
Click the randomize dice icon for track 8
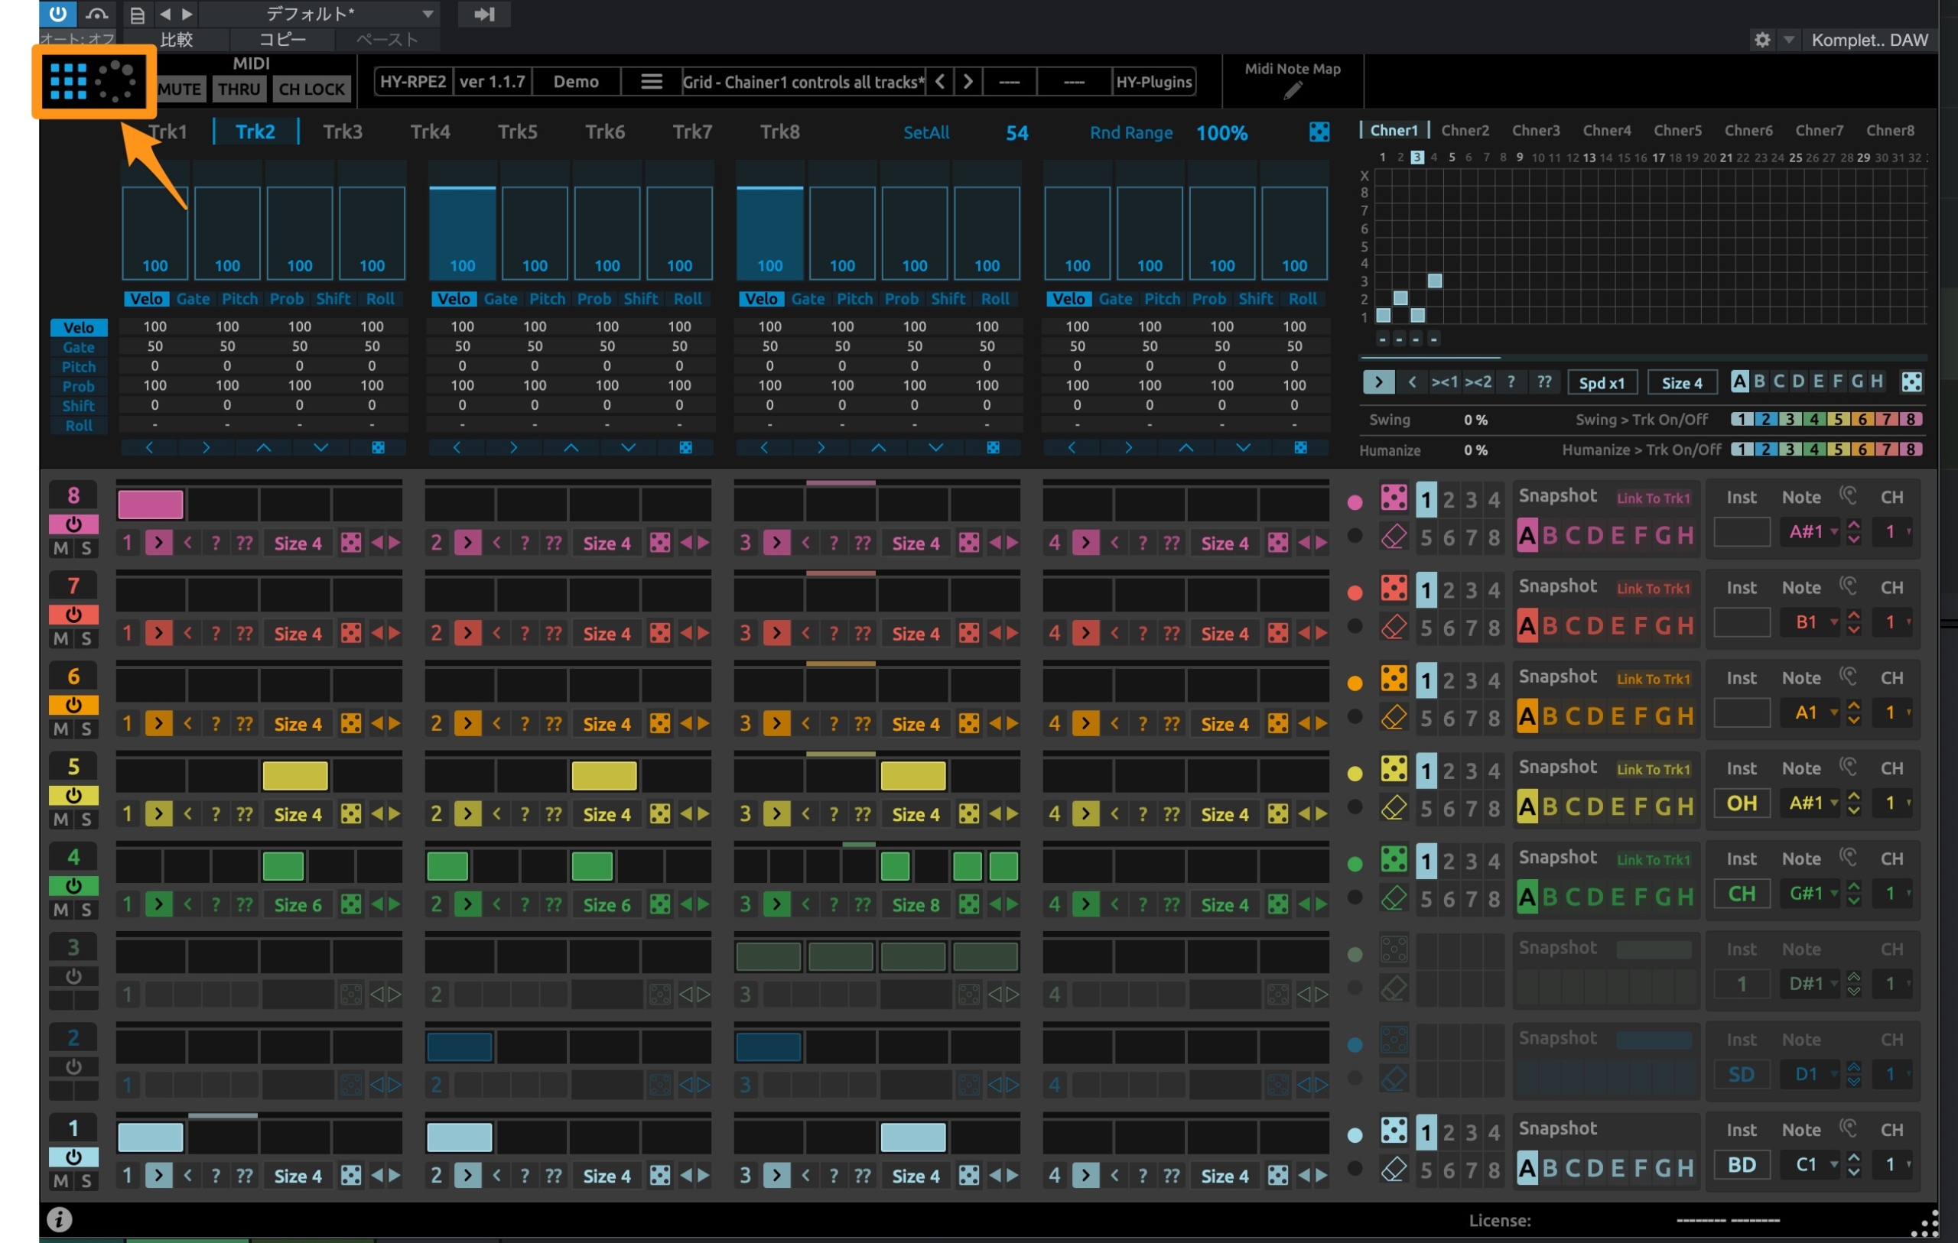click(x=1394, y=498)
